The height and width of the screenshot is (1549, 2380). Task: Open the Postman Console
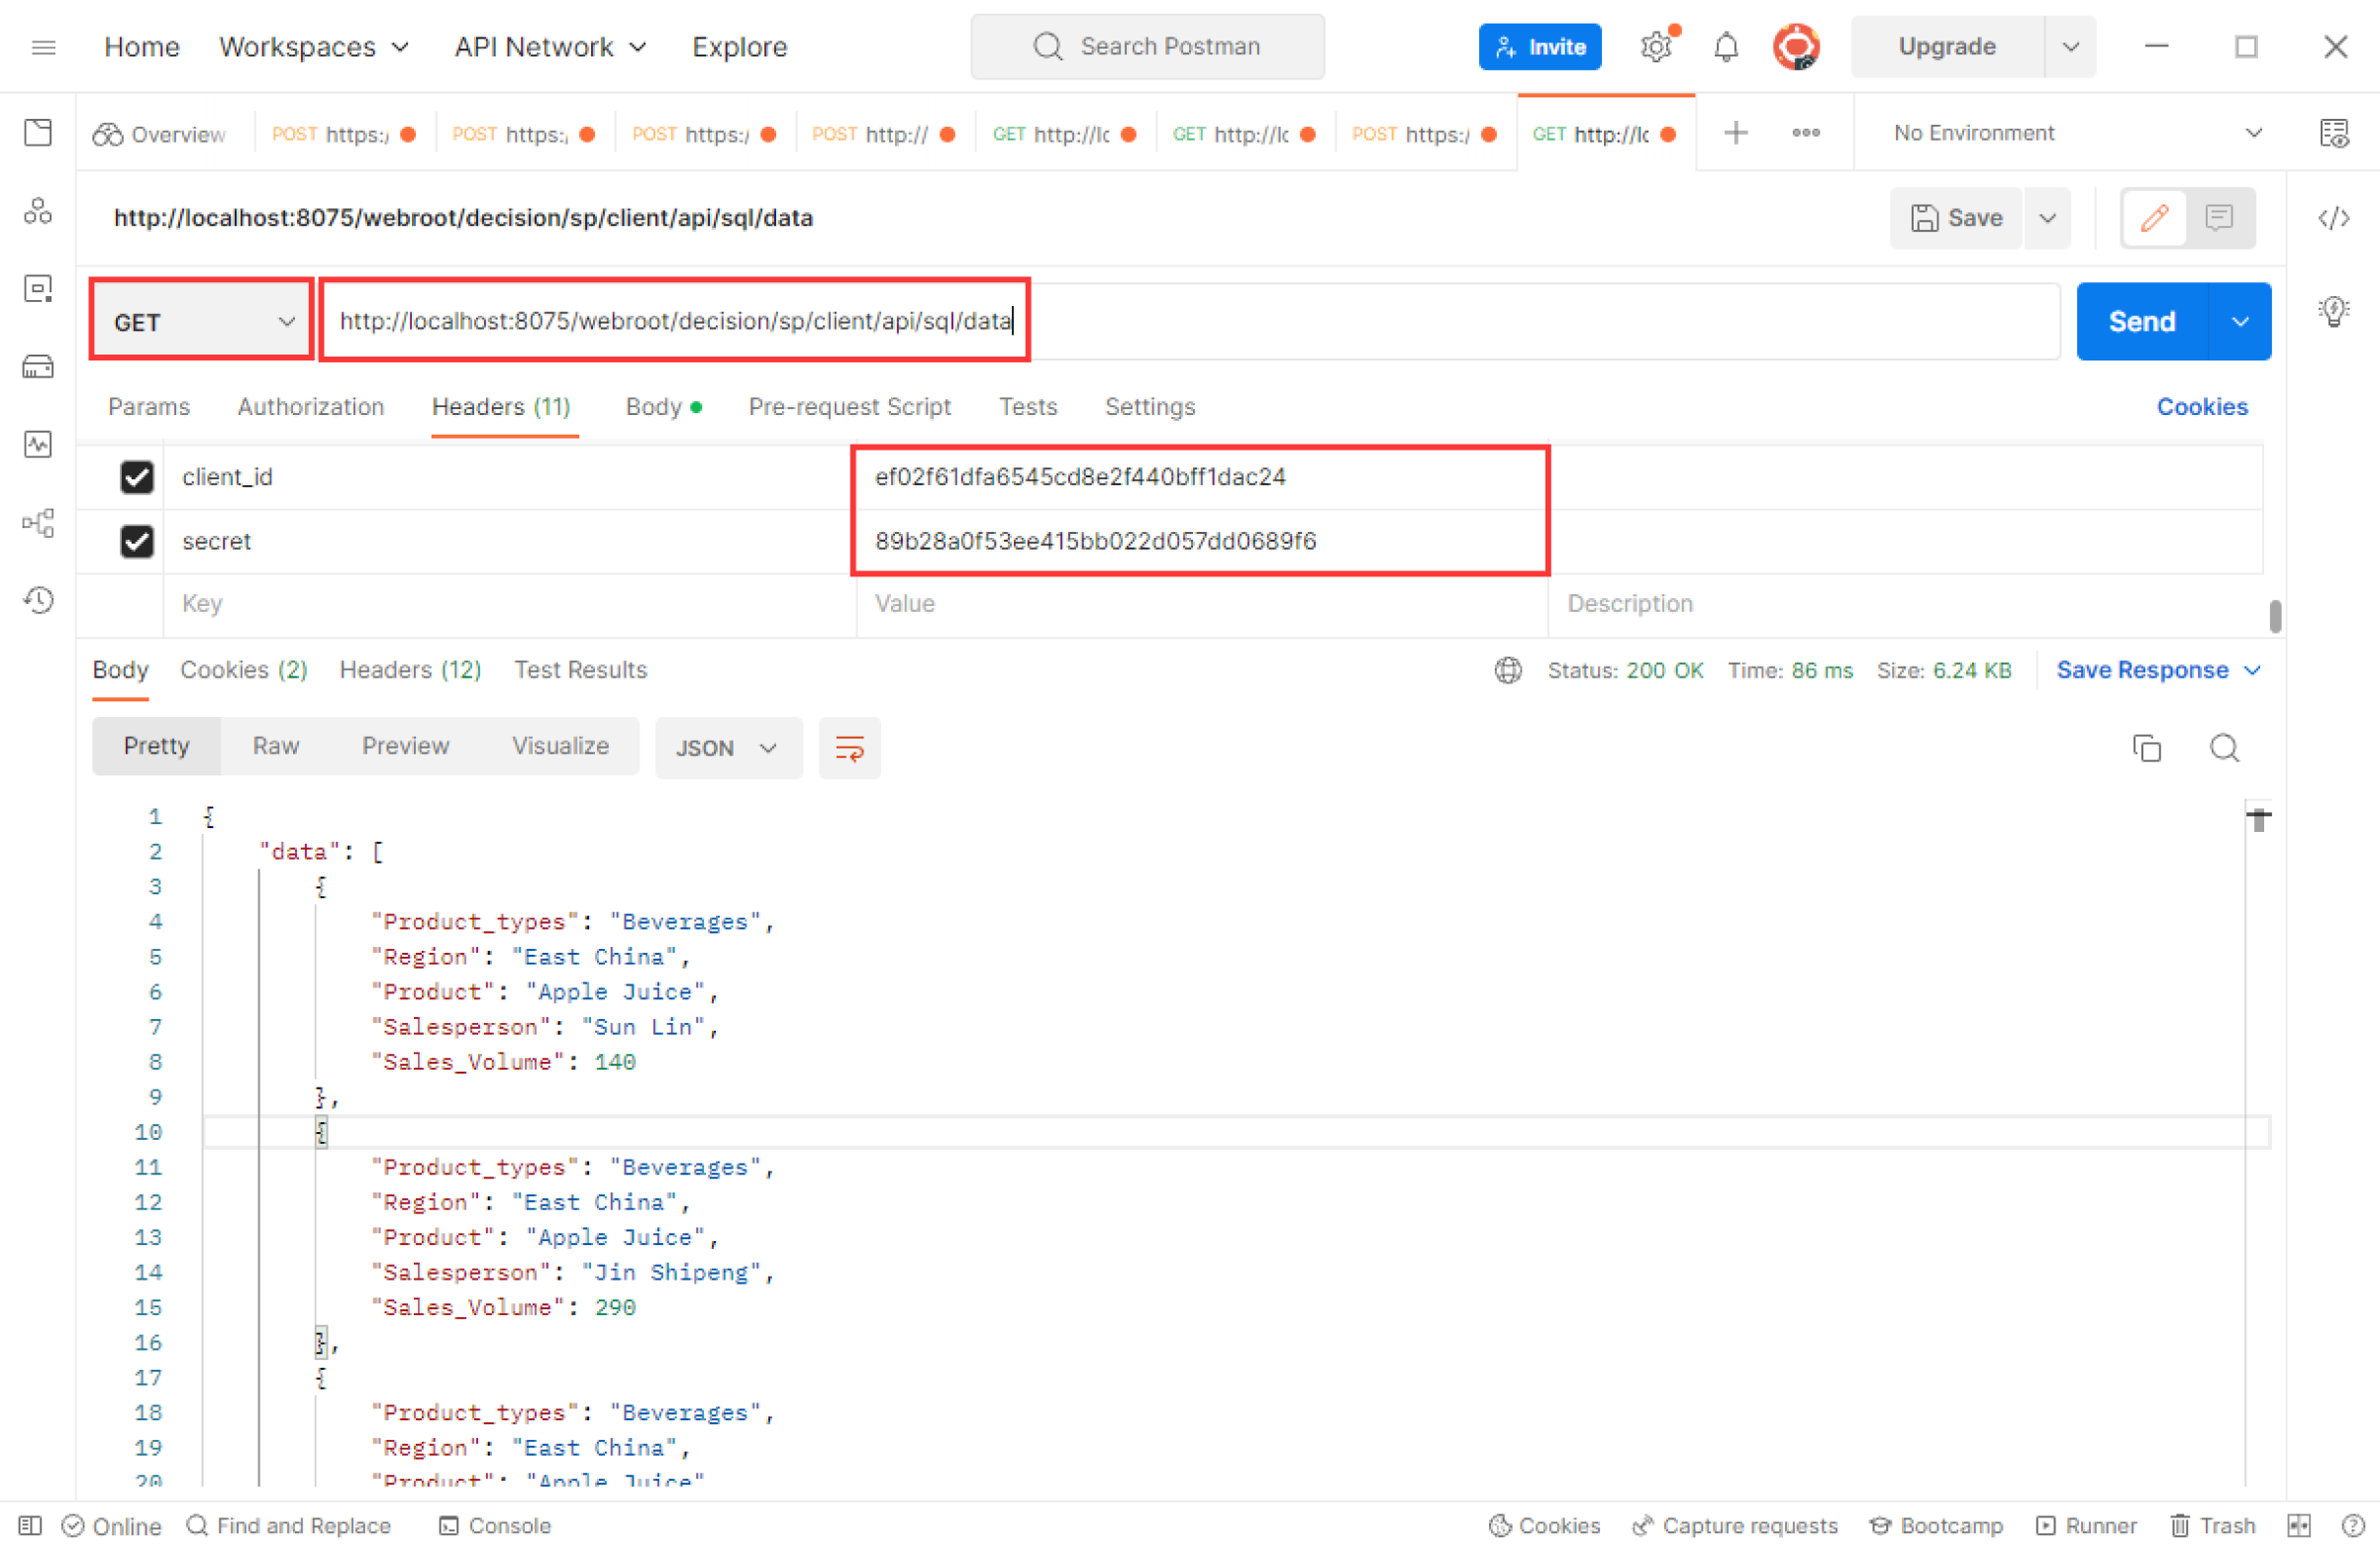tap(494, 1525)
